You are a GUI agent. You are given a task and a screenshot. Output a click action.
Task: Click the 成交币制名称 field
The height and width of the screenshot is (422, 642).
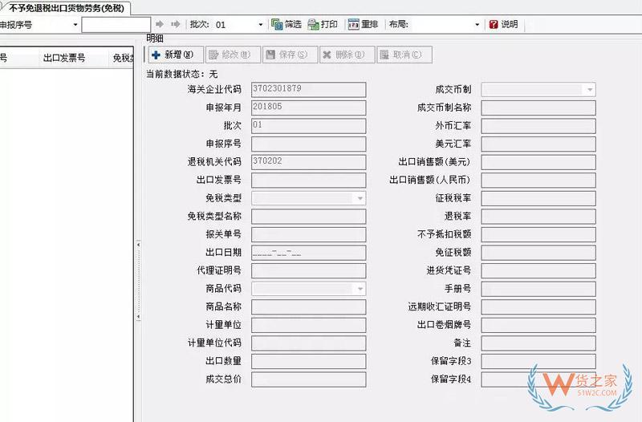pos(538,108)
